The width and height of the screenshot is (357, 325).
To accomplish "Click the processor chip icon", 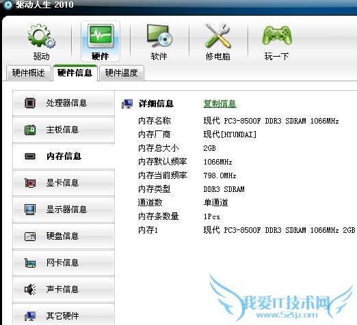I will coord(30,103).
